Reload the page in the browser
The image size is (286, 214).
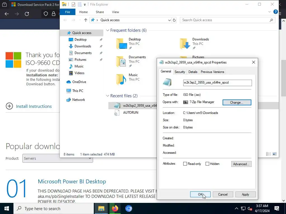(27, 14)
